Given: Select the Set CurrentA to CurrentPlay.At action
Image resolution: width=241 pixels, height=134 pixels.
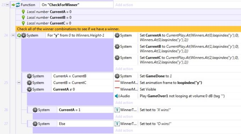Looking at the screenshot, I should pyautogui.click(x=189, y=37).
